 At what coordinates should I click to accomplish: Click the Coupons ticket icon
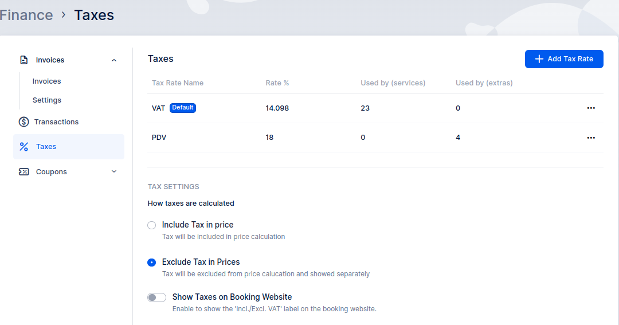(x=23, y=171)
